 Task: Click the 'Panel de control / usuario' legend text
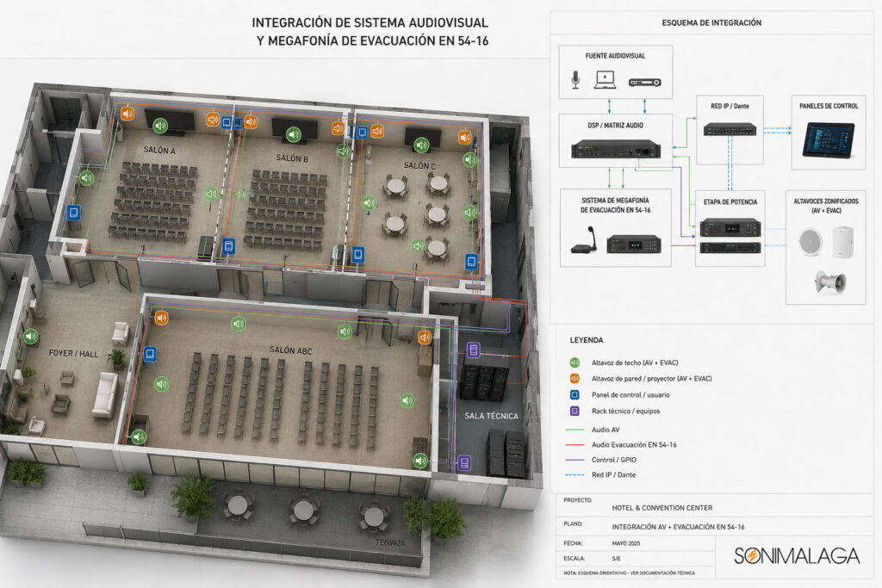630,394
